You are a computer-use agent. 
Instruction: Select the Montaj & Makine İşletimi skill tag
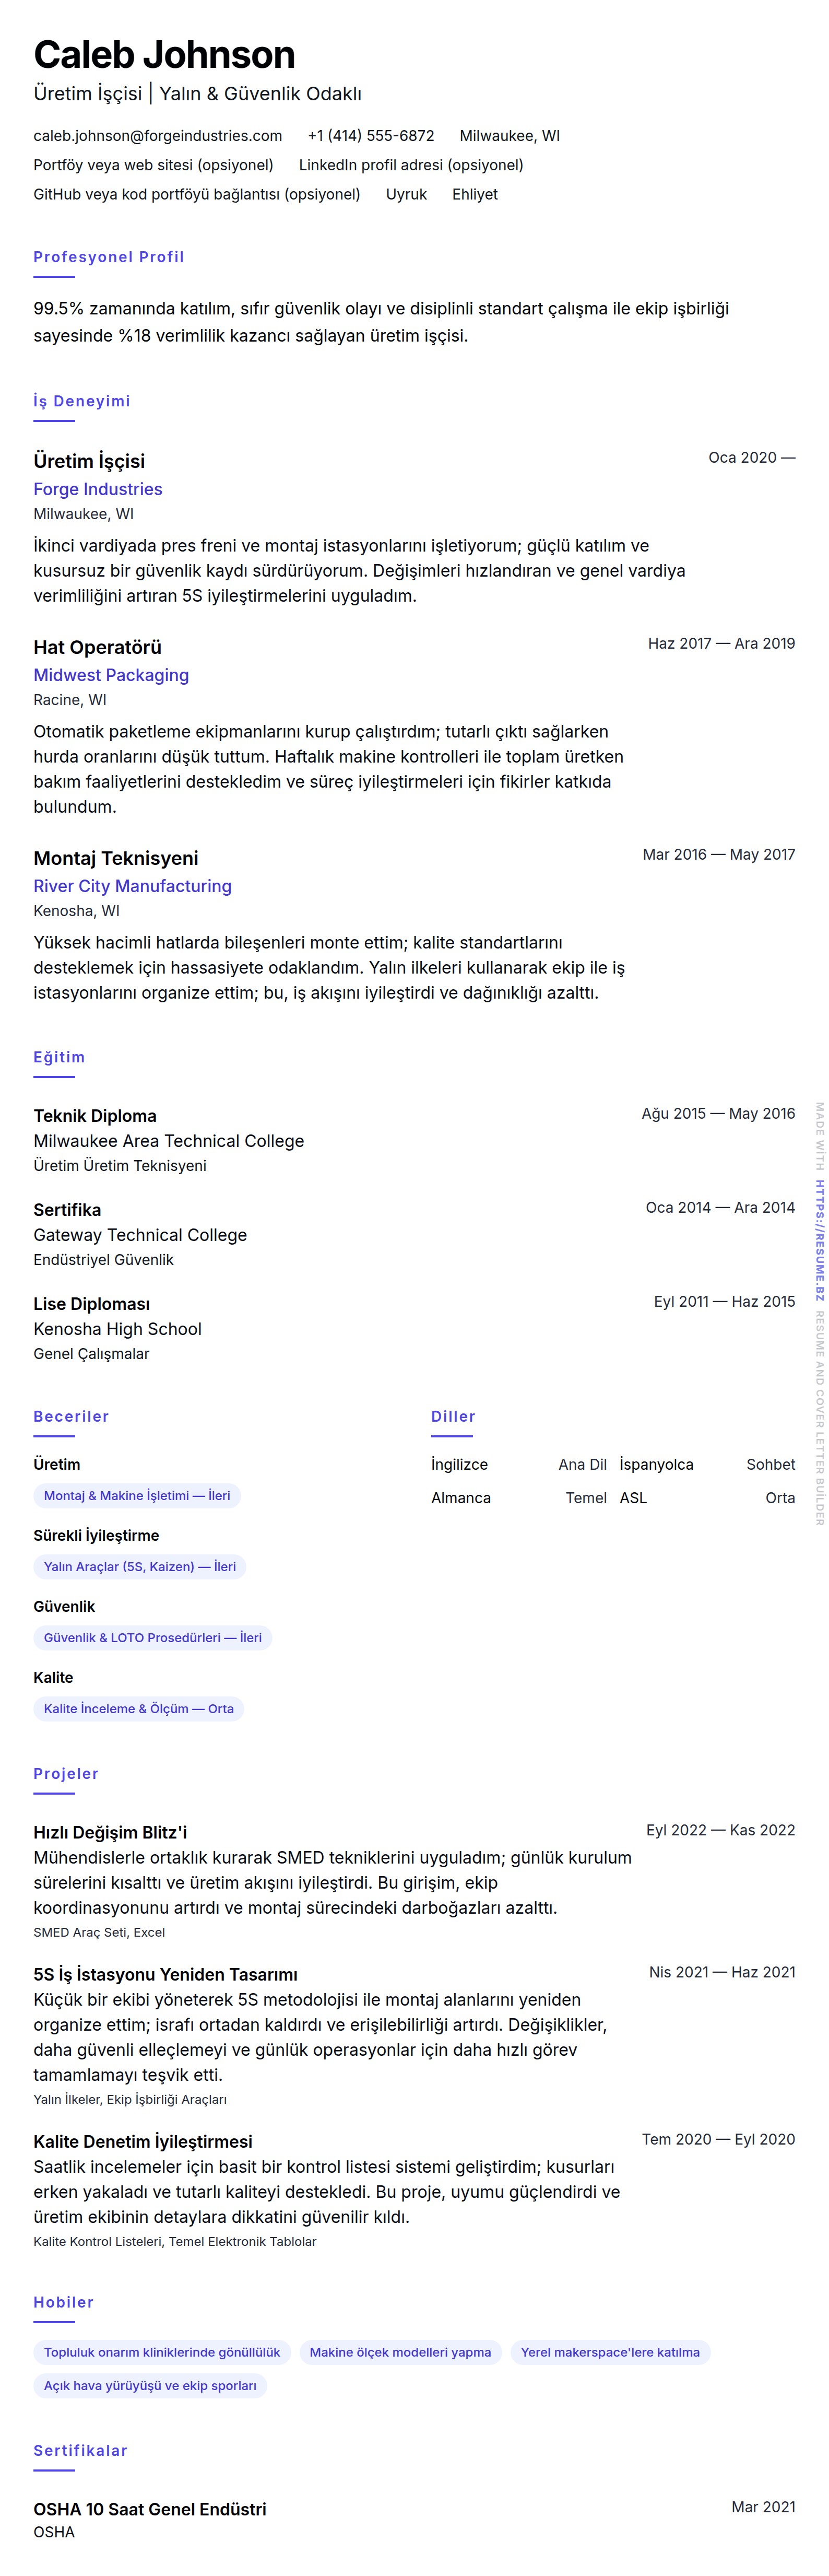point(137,1496)
